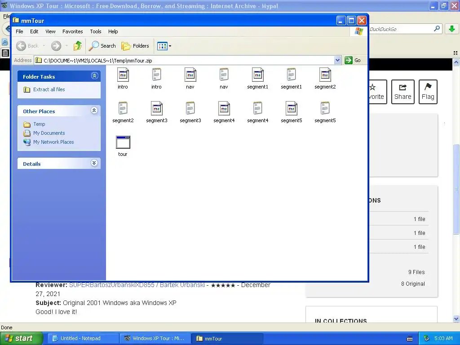Select segment5 HTML file with browser icon
The height and width of the screenshot is (345, 460).
(x=291, y=109)
